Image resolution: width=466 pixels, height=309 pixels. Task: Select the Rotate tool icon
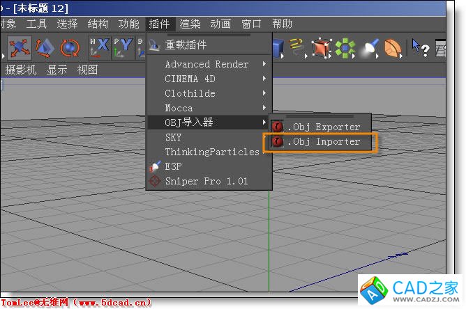[70, 48]
